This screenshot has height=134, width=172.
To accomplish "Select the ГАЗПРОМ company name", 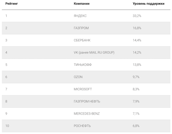I will click(x=81, y=28).
